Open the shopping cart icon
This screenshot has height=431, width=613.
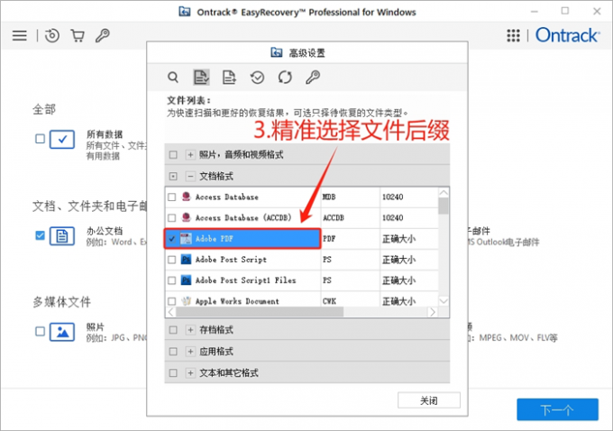[78, 35]
